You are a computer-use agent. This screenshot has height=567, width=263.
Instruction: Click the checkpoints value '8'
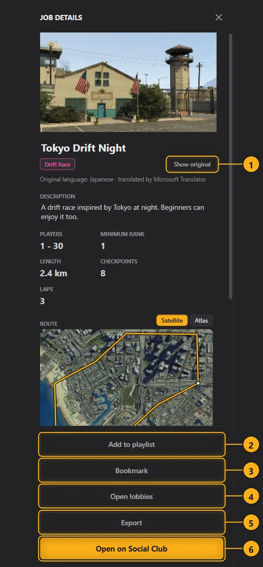coord(103,273)
